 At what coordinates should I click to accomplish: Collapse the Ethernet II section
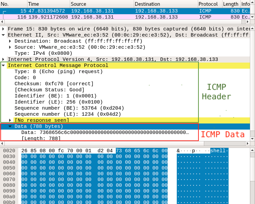pyautogui.click(x=3, y=35)
